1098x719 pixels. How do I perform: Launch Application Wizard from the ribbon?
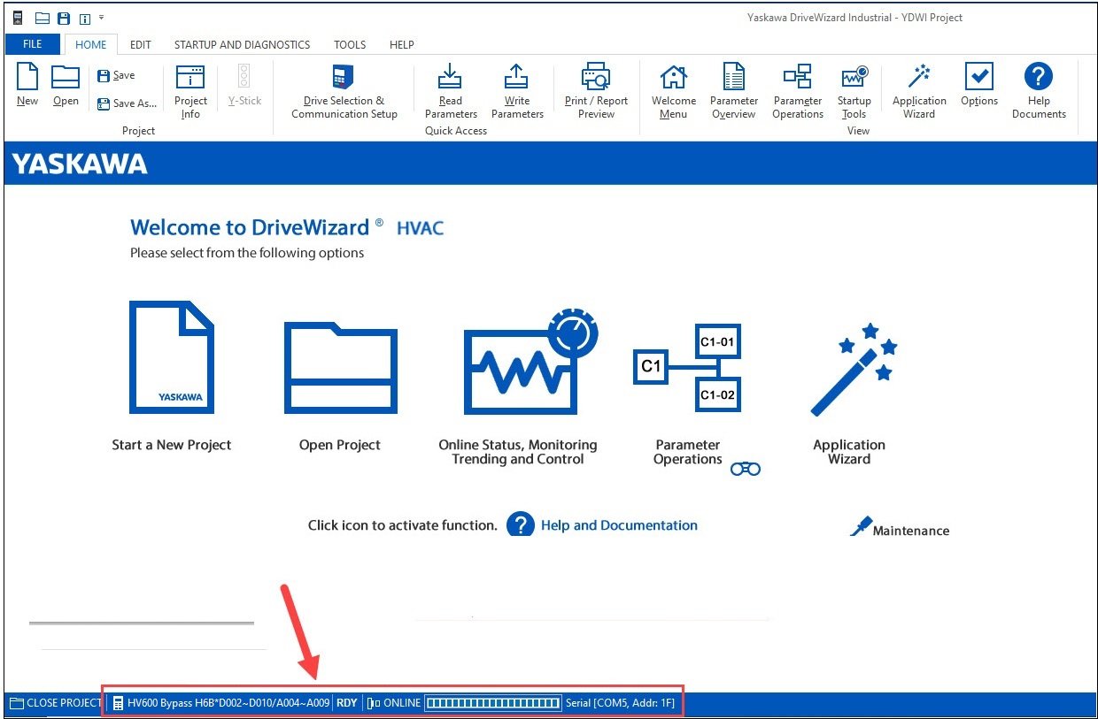click(919, 91)
